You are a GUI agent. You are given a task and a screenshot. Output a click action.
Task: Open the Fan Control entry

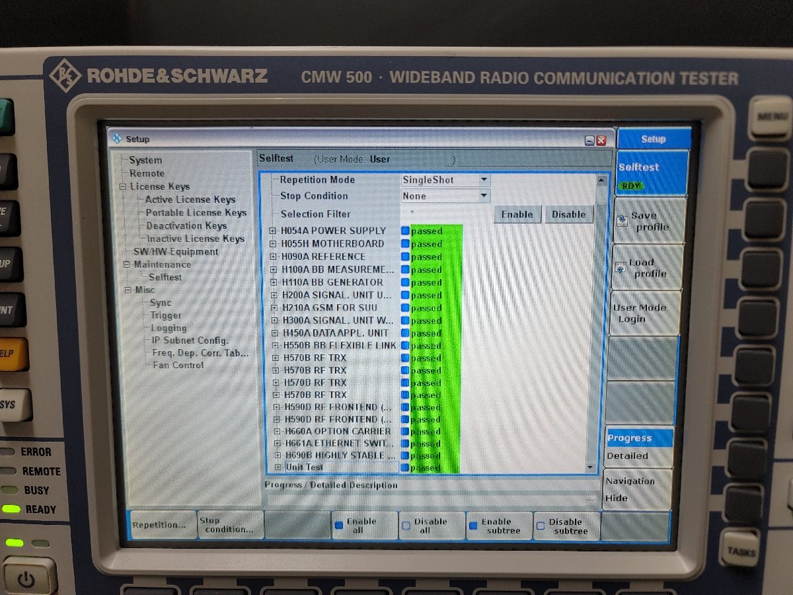click(178, 365)
